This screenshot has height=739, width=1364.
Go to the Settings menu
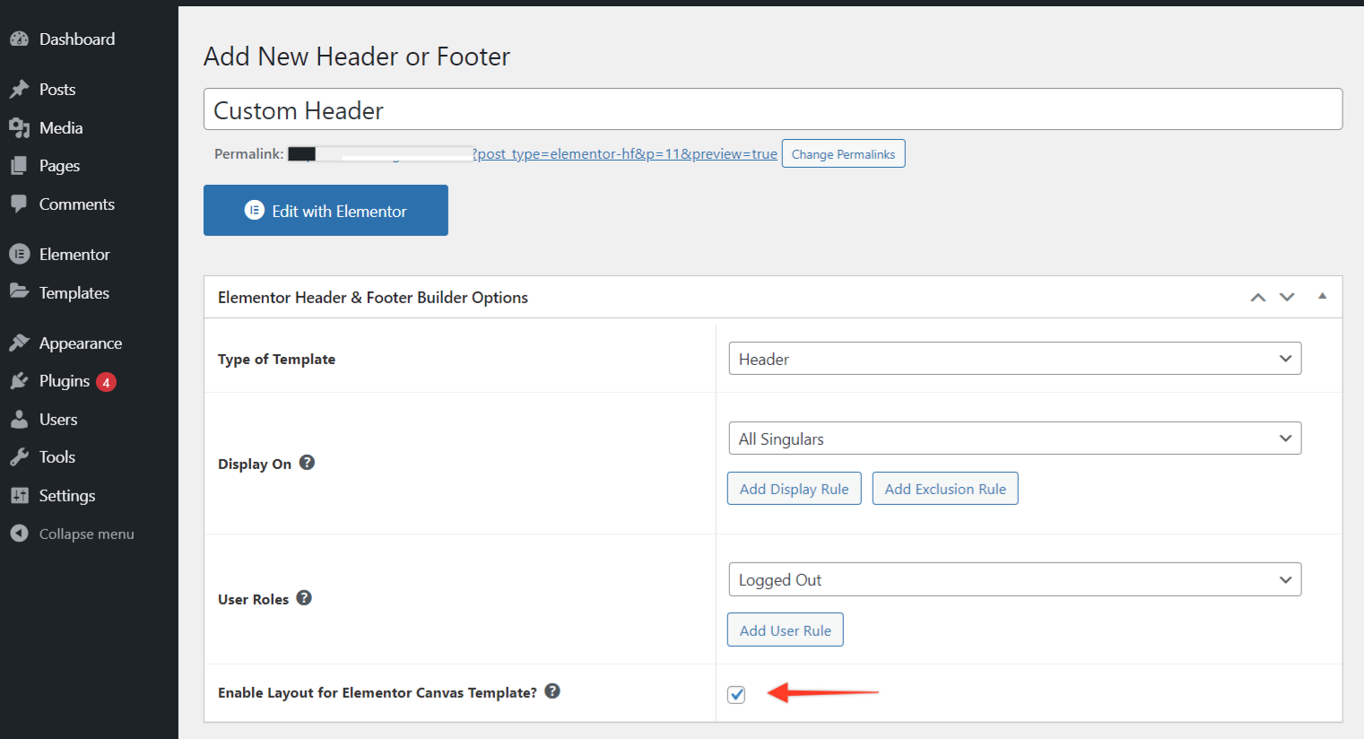(x=66, y=496)
